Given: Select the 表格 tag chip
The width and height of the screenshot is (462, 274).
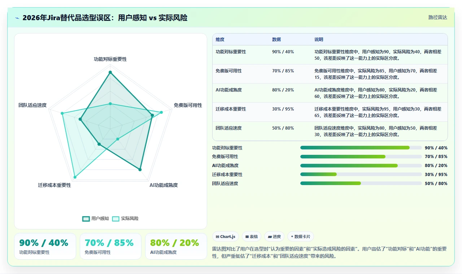Looking at the screenshot, I should point(252,237).
